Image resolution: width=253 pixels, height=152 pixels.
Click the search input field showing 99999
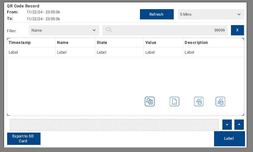165,30
